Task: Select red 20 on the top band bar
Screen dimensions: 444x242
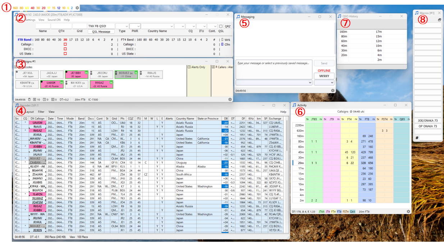Action: click(x=44, y=8)
